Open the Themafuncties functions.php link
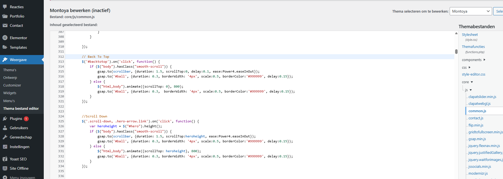The width and height of the screenshot is (503, 179). click(473, 47)
